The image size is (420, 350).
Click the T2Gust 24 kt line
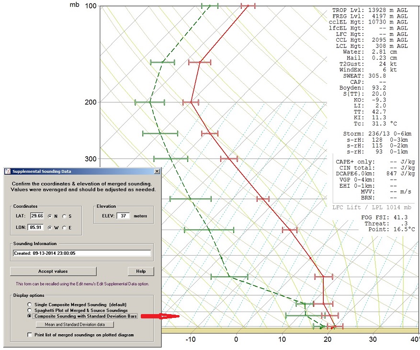point(368,64)
